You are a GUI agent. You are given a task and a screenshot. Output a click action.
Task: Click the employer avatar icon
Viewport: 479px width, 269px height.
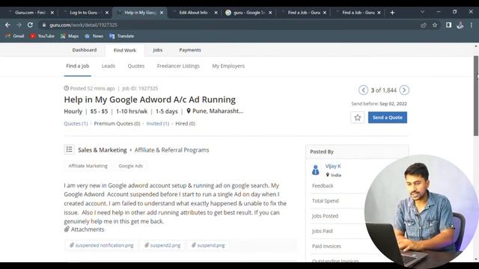(x=316, y=170)
